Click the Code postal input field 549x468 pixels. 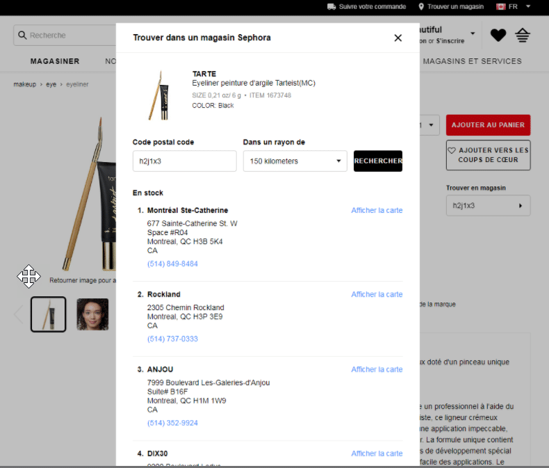click(184, 161)
